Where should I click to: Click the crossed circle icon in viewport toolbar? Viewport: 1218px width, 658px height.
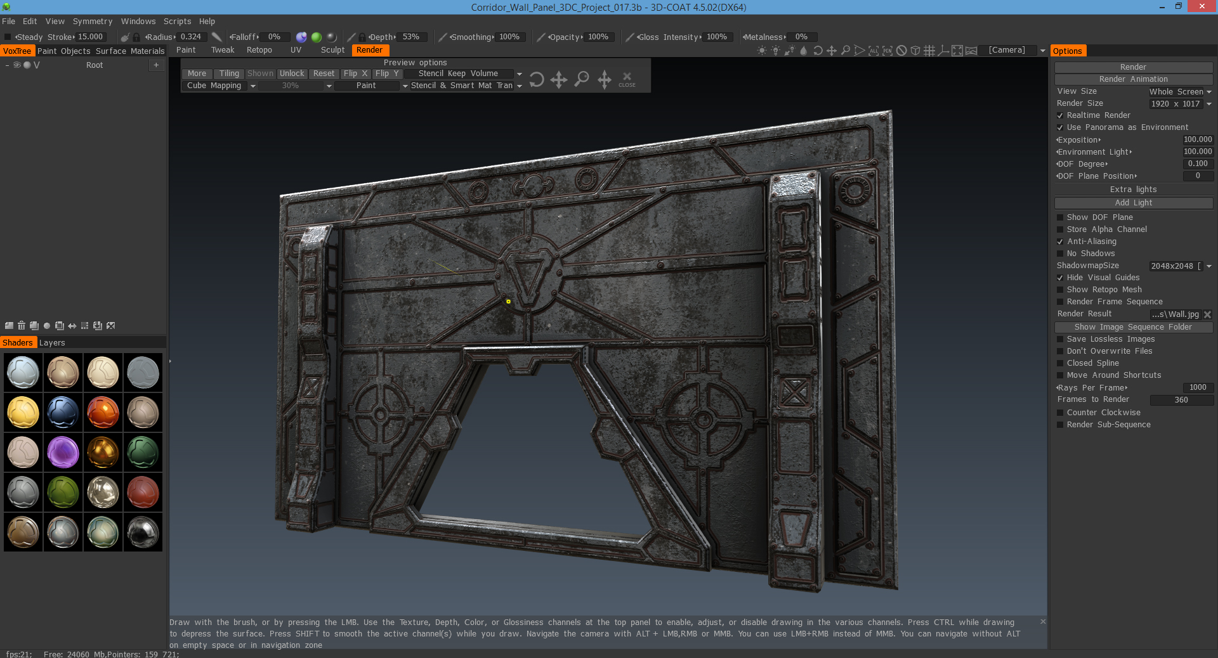[901, 51]
